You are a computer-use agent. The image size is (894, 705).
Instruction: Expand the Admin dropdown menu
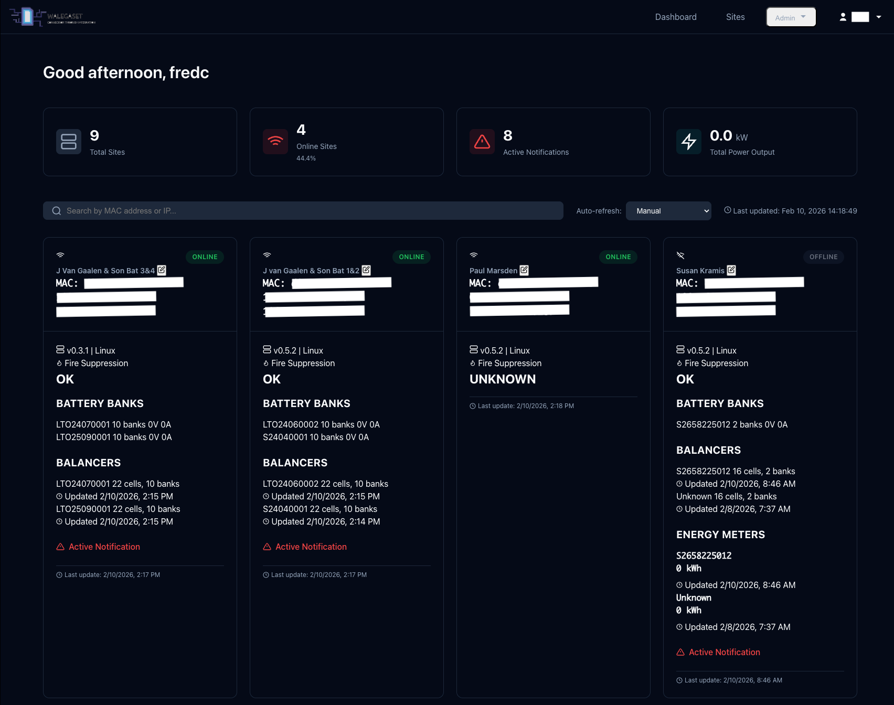click(791, 17)
